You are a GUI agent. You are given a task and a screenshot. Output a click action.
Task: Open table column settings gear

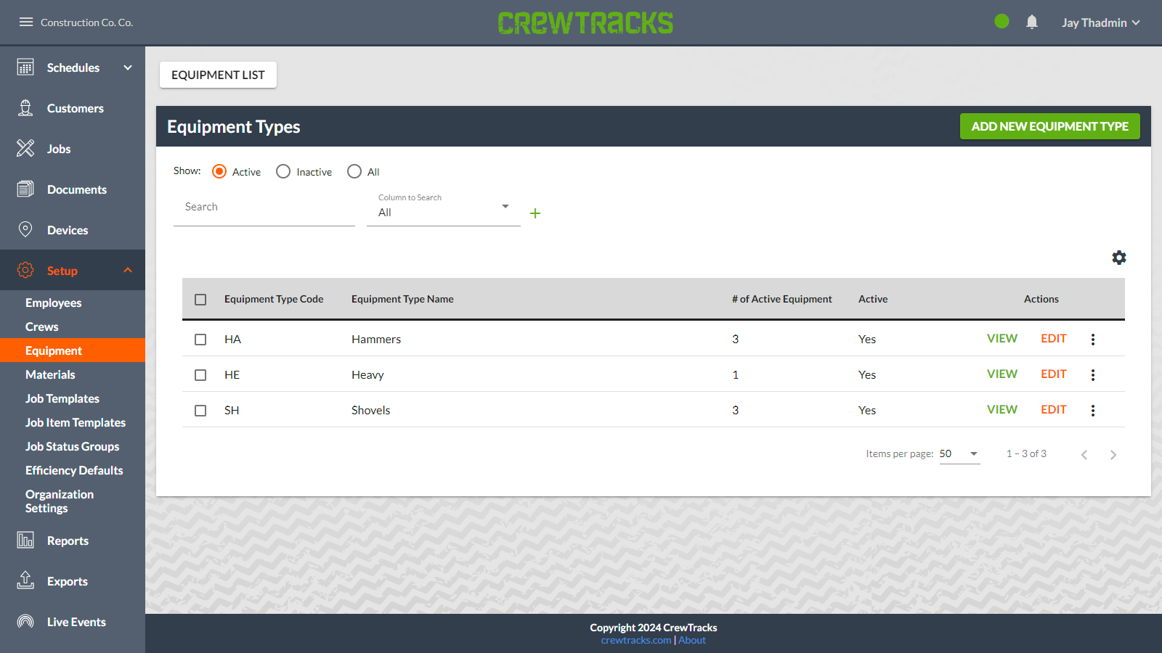coord(1119,258)
